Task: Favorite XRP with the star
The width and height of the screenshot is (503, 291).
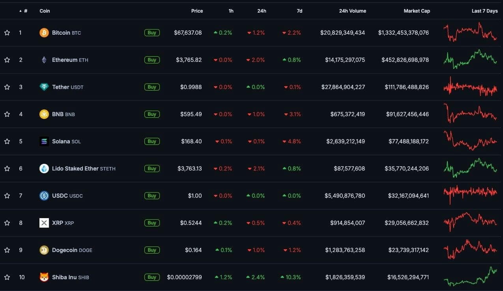Action: click(7, 223)
